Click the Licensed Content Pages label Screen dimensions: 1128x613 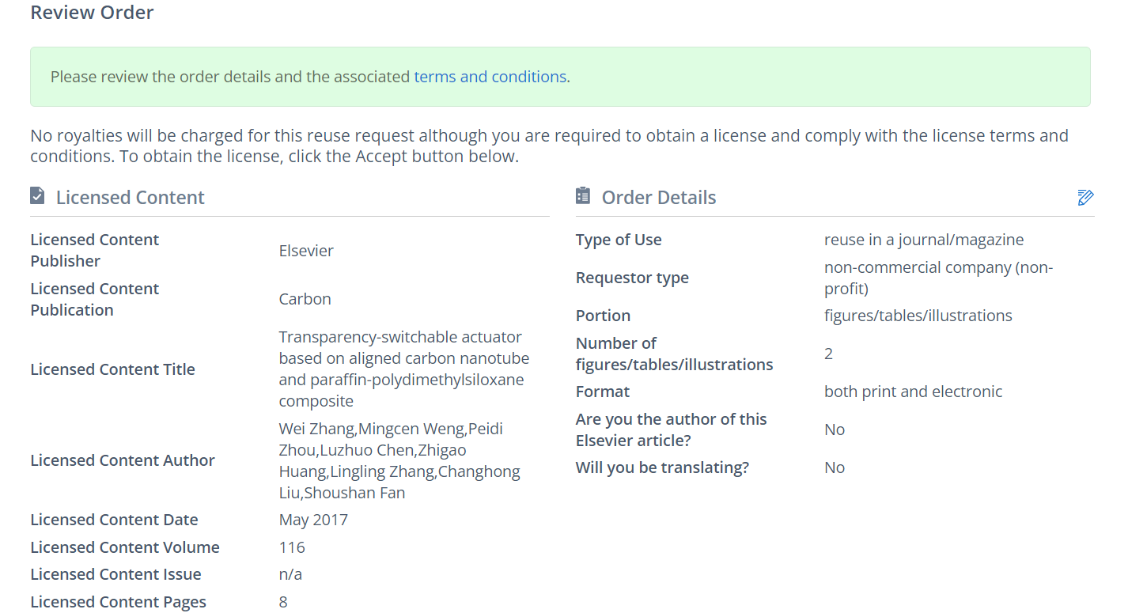[x=118, y=602]
